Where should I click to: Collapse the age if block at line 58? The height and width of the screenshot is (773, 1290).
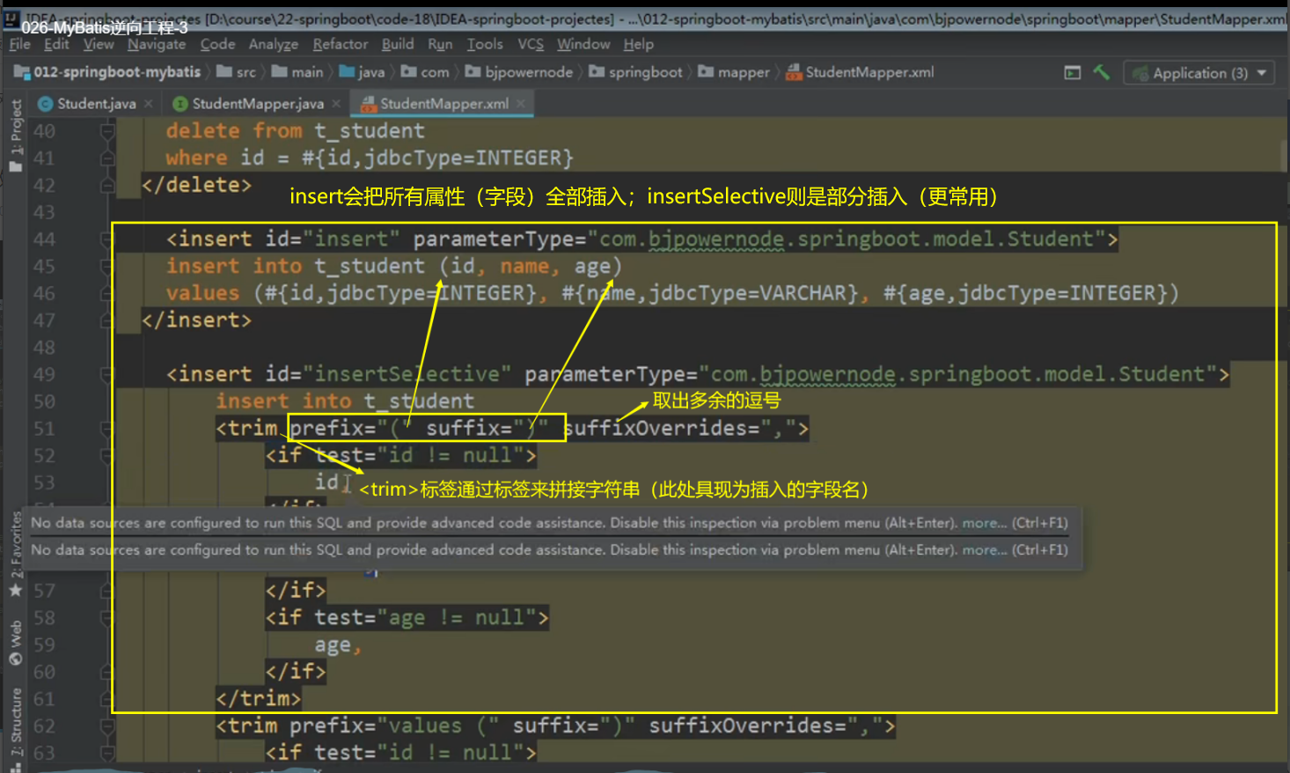tap(107, 618)
